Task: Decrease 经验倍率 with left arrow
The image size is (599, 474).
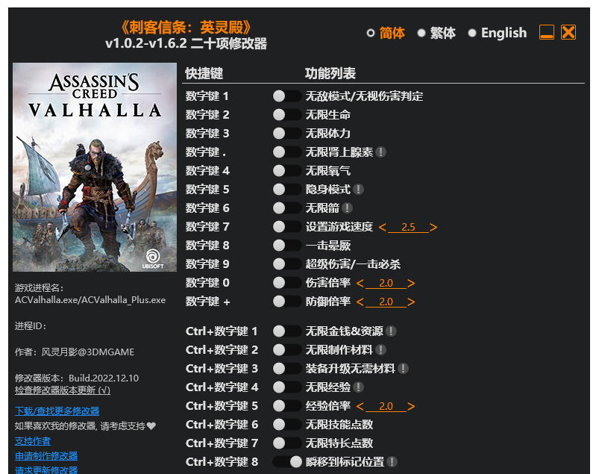Action: coord(360,406)
